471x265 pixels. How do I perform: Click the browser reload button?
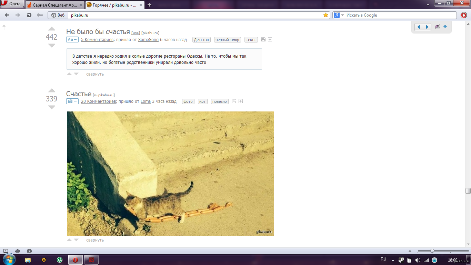[29, 15]
